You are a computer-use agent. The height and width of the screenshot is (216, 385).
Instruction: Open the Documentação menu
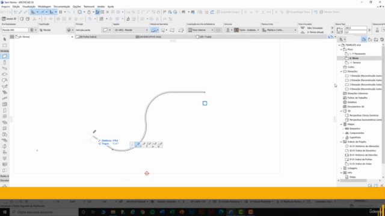coord(61,7)
